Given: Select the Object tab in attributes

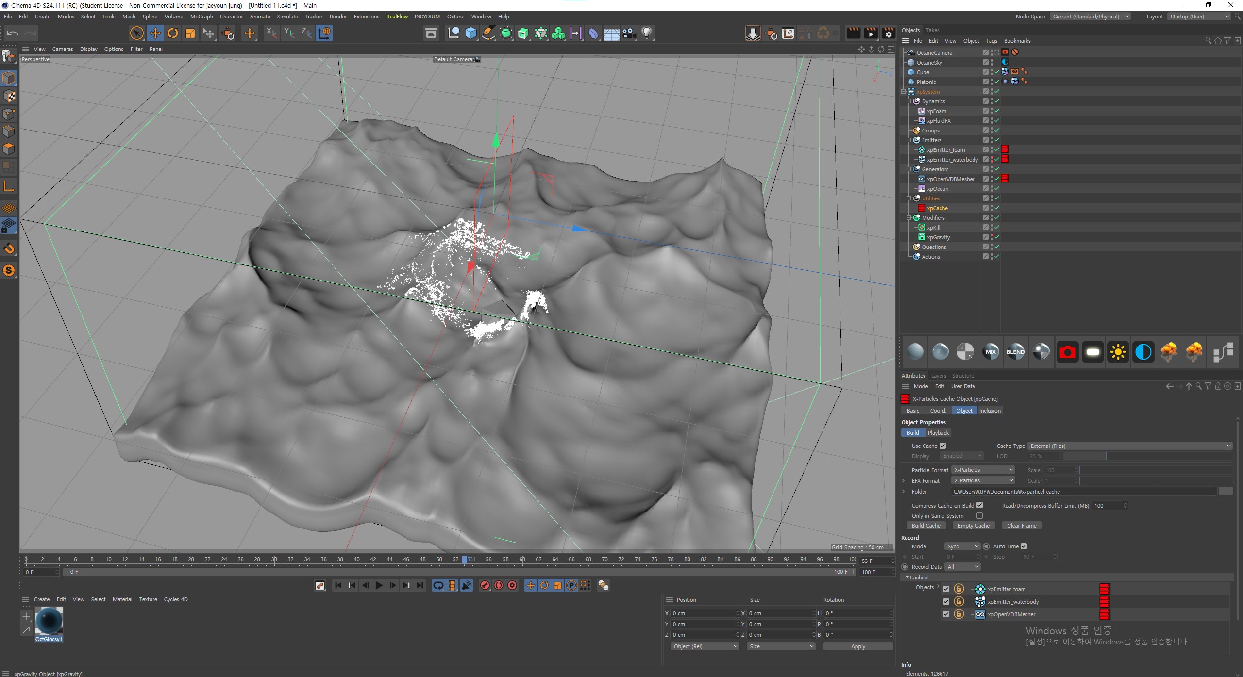Looking at the screenshot, I should tap(960, 410).
